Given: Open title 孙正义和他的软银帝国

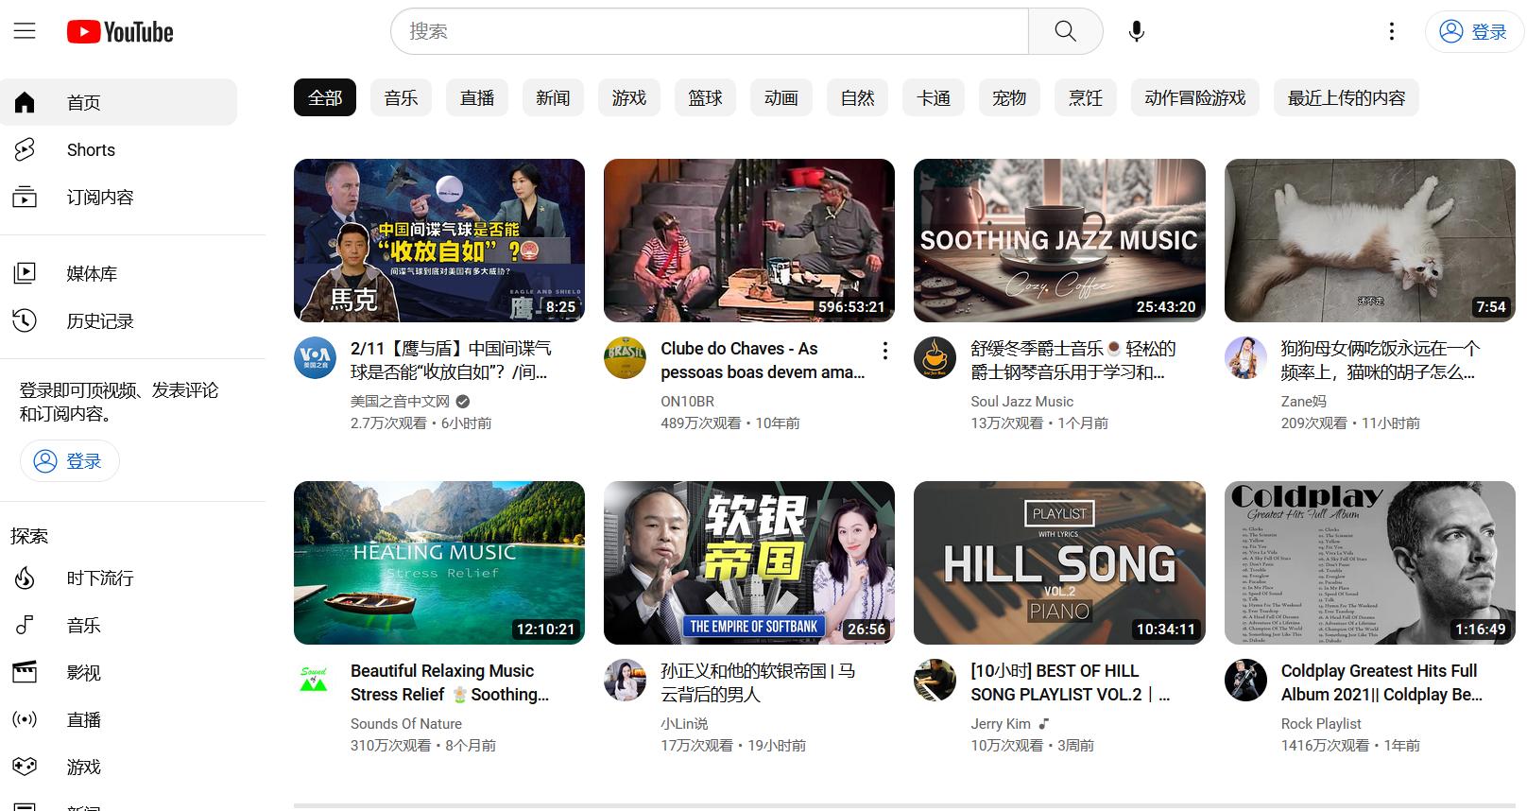Looking at the screenshot, I should tap(758, 682).
